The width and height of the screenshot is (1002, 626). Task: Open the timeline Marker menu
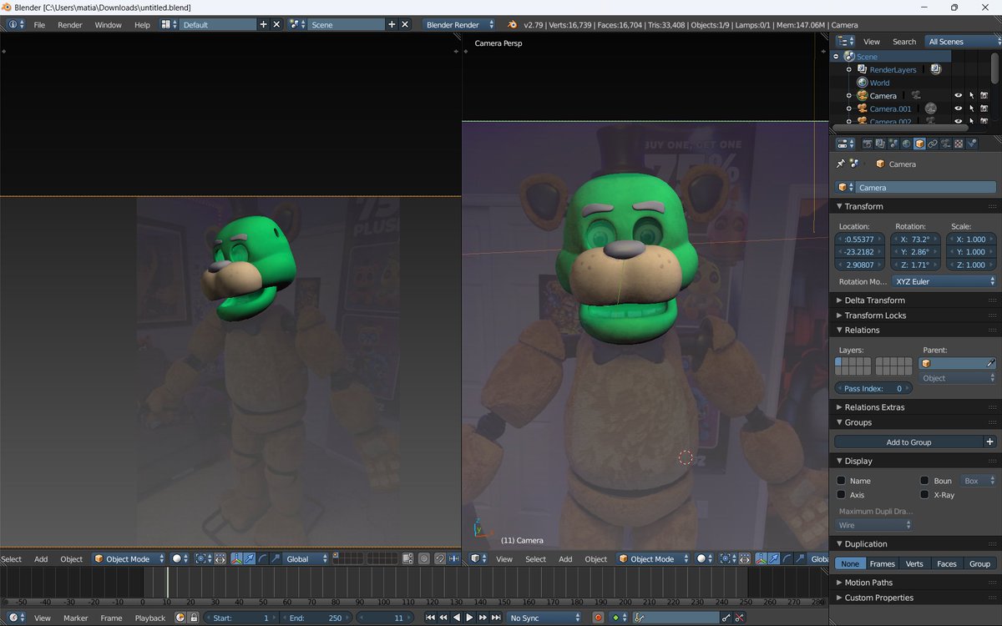pyautogui.click(x=75, y=618)
